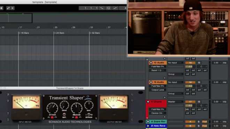230x129 pixels.
Task: Click the red LED button under ATTACK
Action: 52,117
